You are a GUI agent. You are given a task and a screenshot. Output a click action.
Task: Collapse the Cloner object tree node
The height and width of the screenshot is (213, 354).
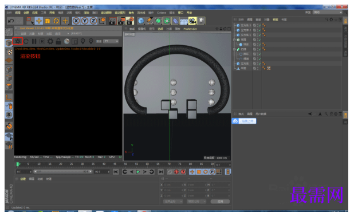pyautogui.click(x=234, y=40)
